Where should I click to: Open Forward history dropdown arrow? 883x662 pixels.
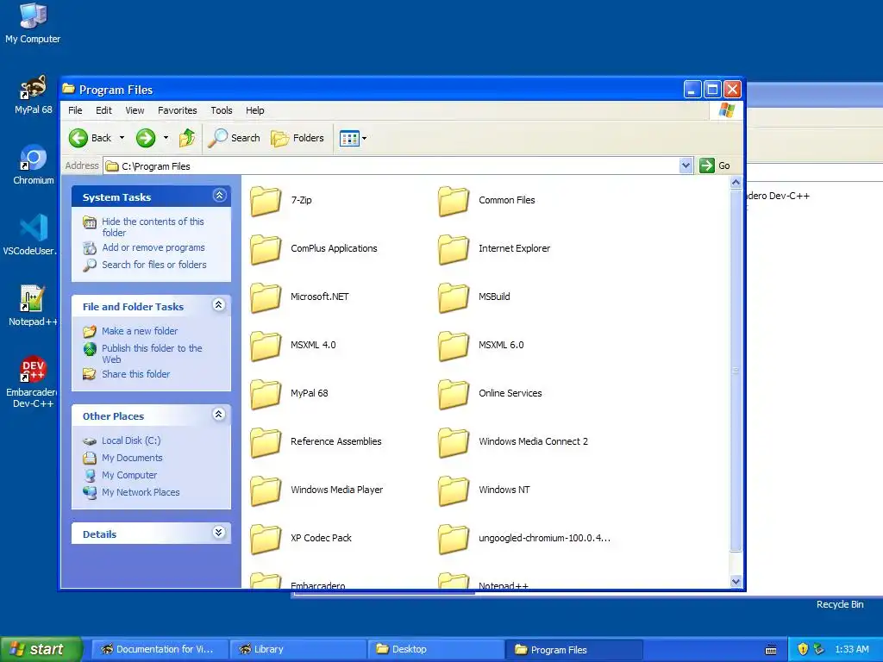click(166, 138)
